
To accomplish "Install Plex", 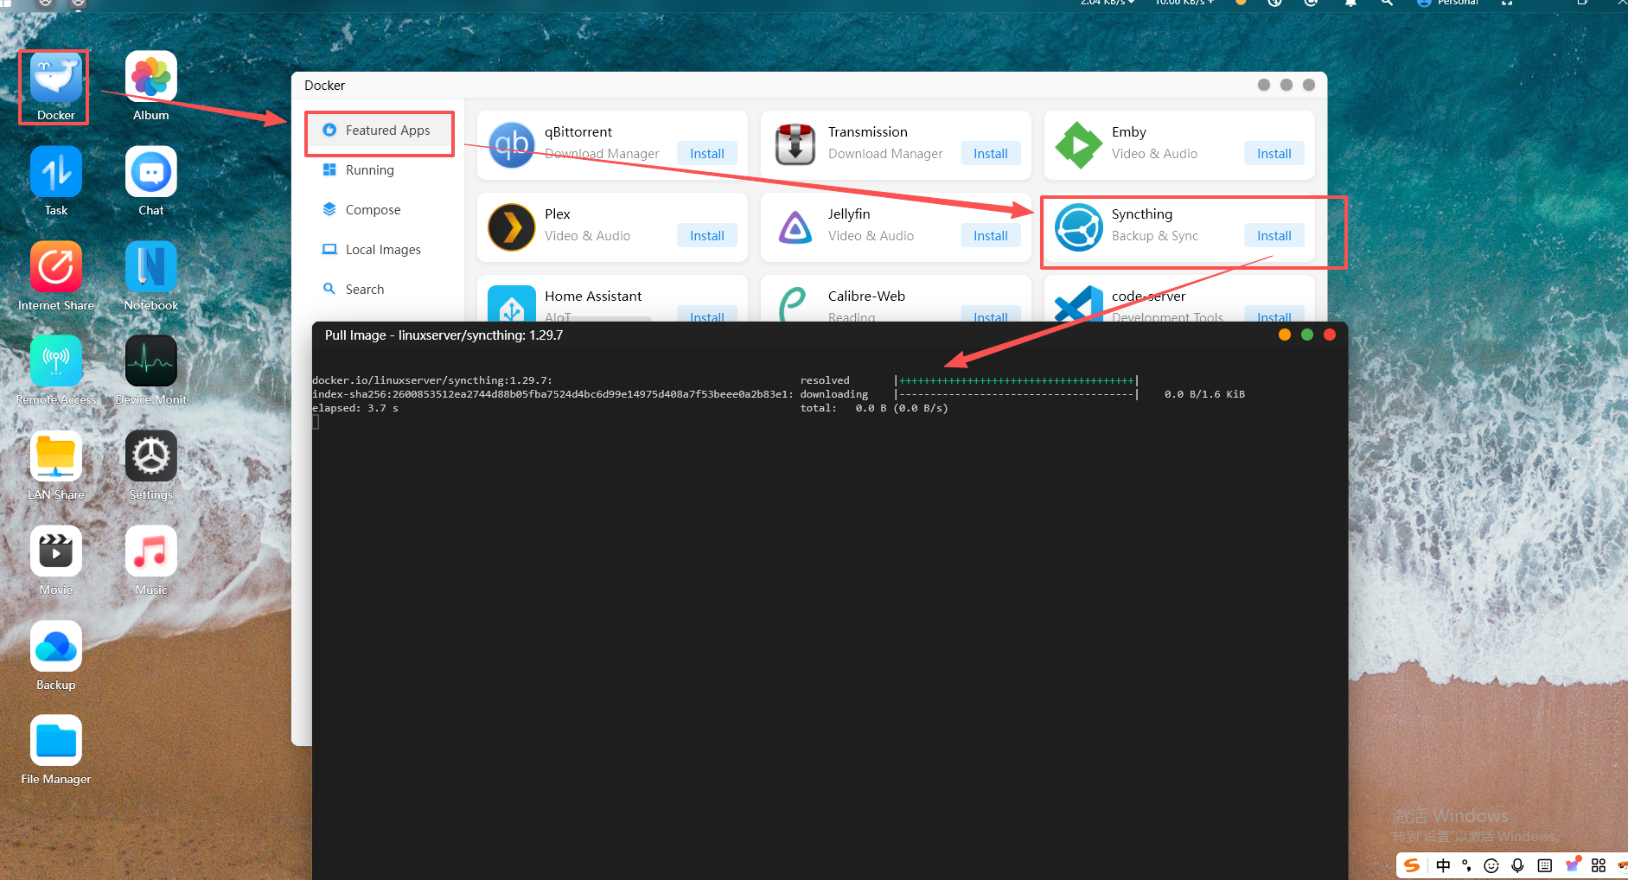I will pyautogui.click(x=707, y=235).
